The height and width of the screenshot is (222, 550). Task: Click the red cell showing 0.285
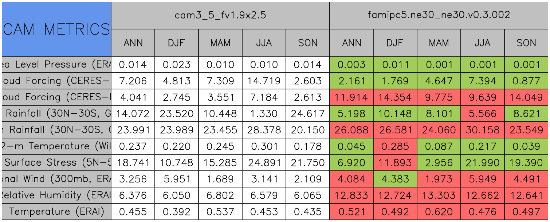point(395,146)
